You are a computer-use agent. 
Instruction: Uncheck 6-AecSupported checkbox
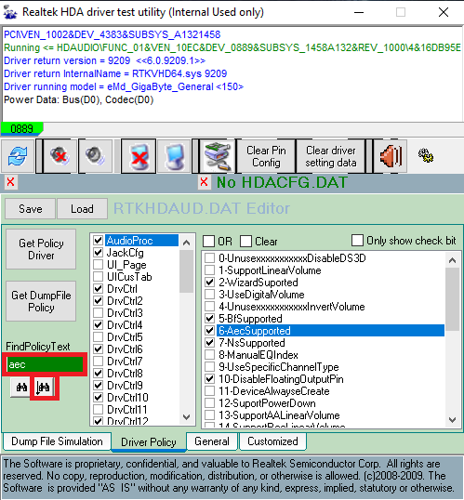pos(209,331)
